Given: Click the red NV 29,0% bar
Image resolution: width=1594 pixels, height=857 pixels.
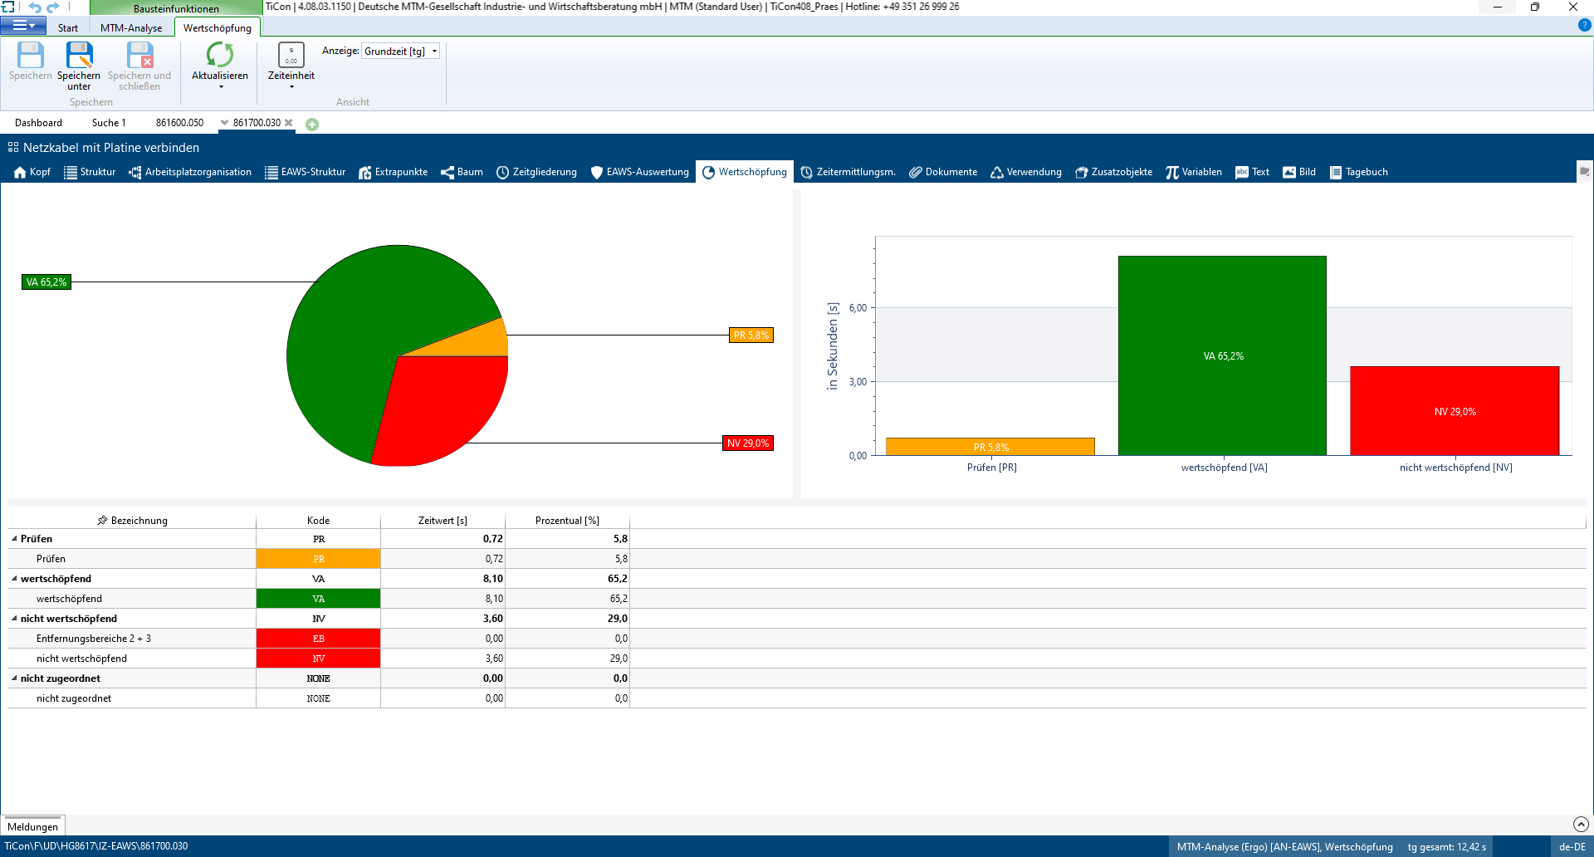Looking at the screenshot, I should 1455,411.
